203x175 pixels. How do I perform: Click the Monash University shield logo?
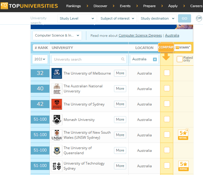point(57,120)
